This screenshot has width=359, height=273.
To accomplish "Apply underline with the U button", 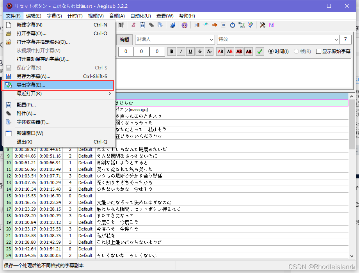I will point(190,51).
